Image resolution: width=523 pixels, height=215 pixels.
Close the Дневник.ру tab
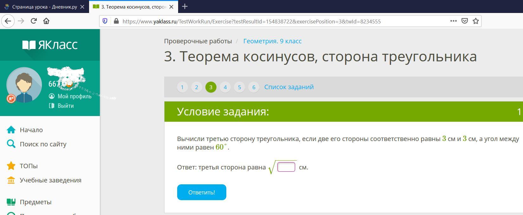(x=82, y=7)
